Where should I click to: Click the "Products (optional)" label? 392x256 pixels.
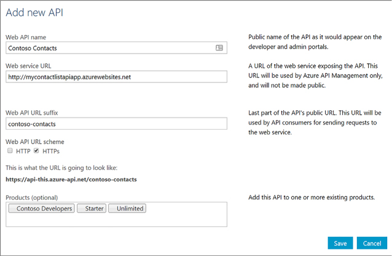pyautogui.click(x=32, y=198)
